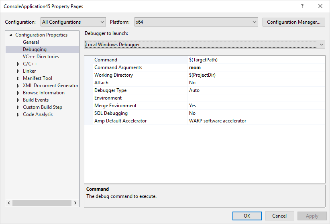Click the tree's horizontal scrollbar right arrow
The width and height of the screenshot is (330, 224).
pos(76,204)
